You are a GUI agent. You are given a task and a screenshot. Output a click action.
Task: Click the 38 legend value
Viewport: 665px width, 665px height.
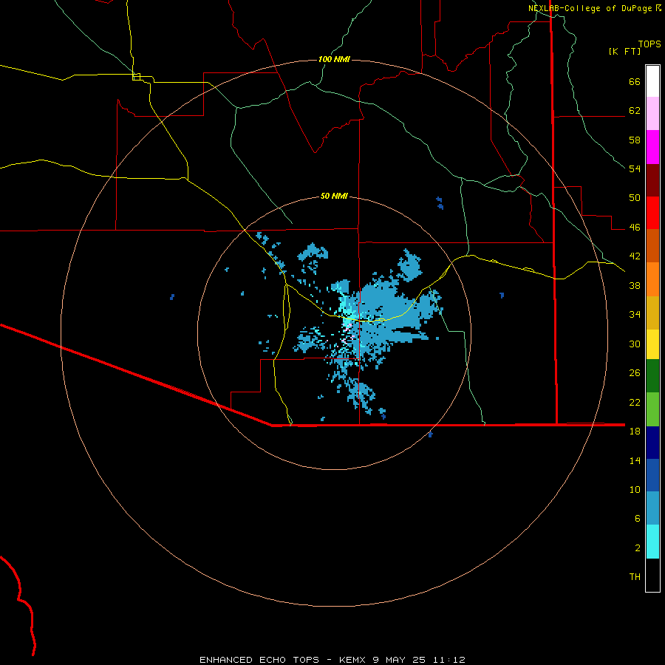point(635,285)
